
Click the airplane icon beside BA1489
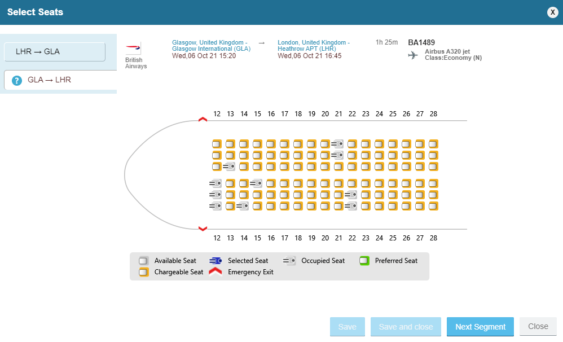pos(412,55)
